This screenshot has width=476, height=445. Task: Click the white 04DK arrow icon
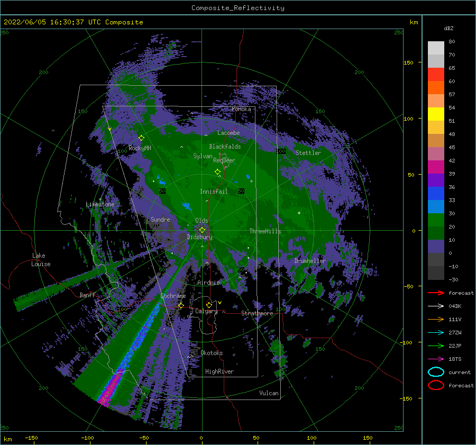(436, 306)
